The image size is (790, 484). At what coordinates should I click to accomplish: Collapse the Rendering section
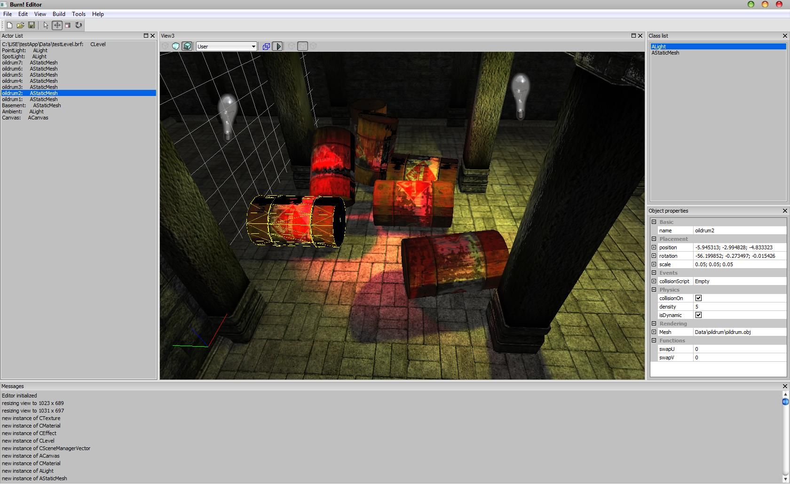coord(654,324)
